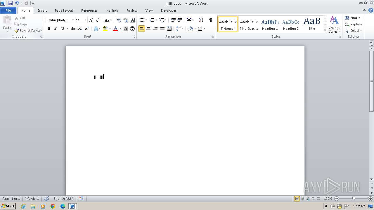374x210 pixels.
Task: Open Internet Explorer from the taskbar
Action: pyautogui.click(x=23, y=206)
